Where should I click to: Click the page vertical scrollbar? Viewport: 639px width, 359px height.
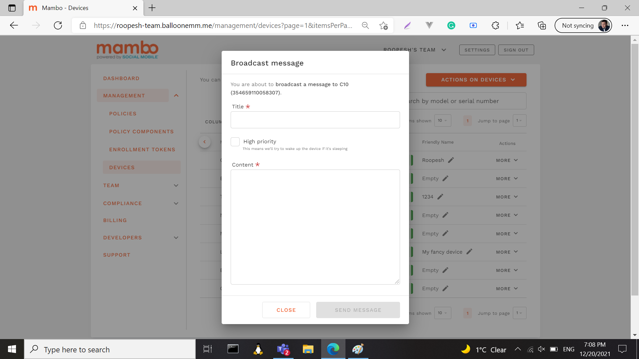coord(634,166)
